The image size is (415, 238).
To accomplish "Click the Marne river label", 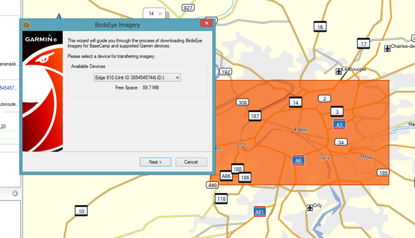I will pyautogui.click(x=367, y=157).
